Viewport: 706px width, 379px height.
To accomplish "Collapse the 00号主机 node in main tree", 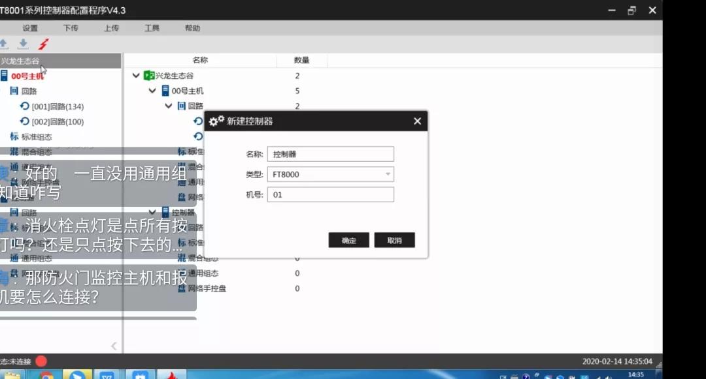I will click(x=152, y=91).
